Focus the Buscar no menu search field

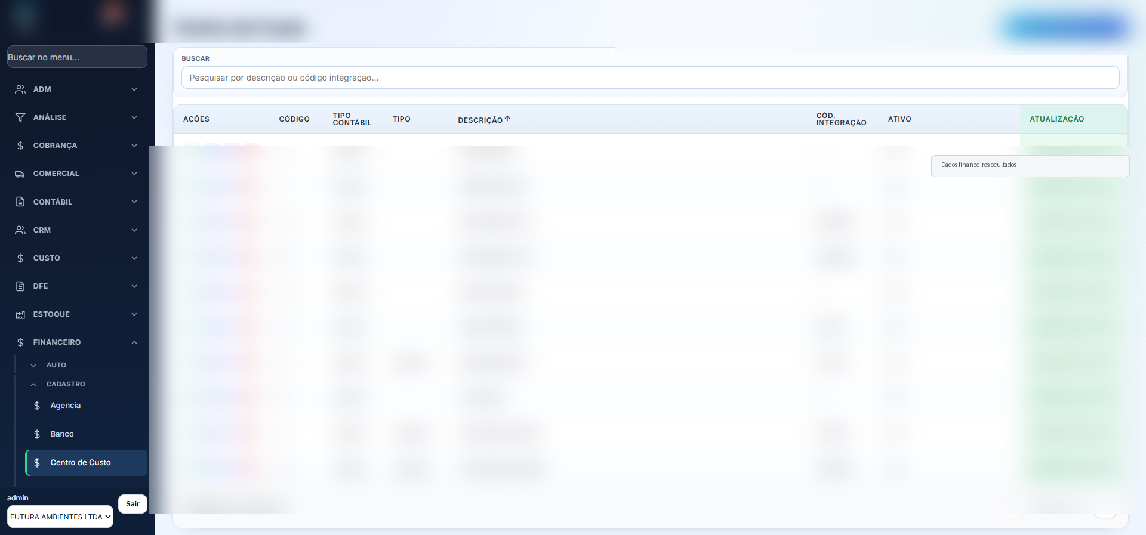pyautogui.click(x=77, y=57)
